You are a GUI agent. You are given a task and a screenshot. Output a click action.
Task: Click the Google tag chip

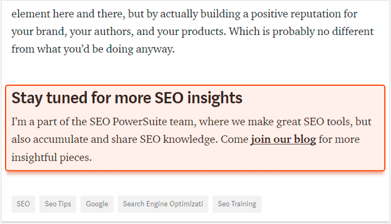tap(97, 204)
